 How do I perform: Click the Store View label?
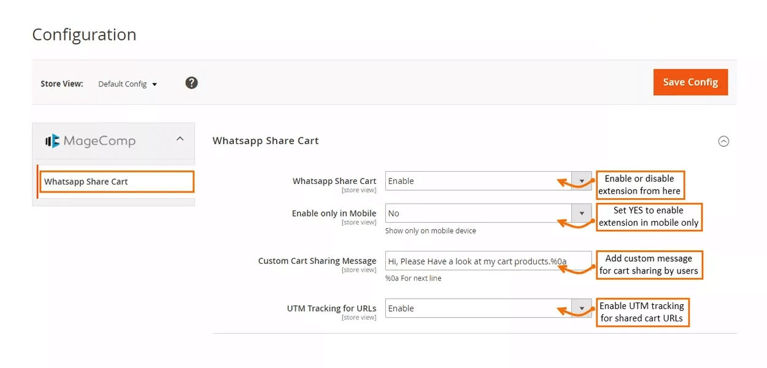coord(61,83)
